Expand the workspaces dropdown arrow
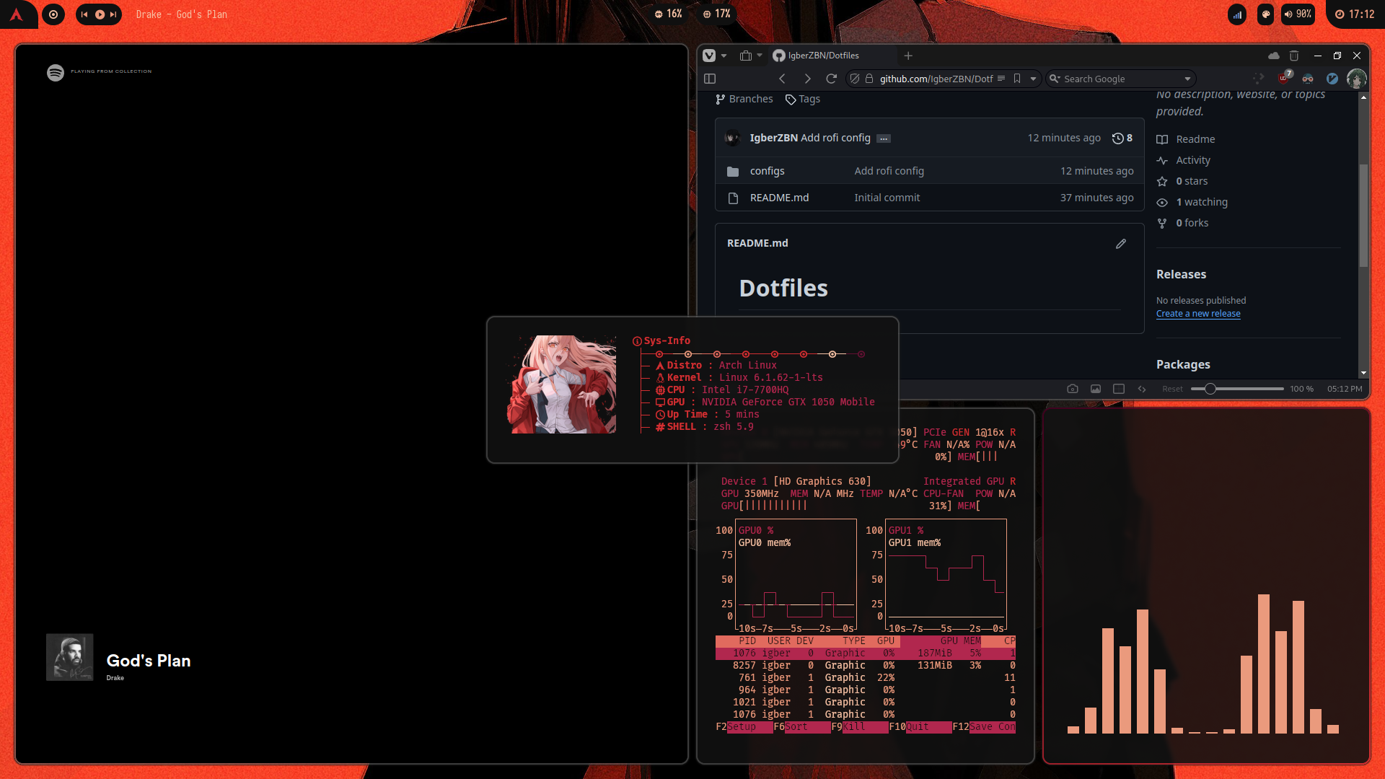 pyautogui.click(x=760, y=56)
